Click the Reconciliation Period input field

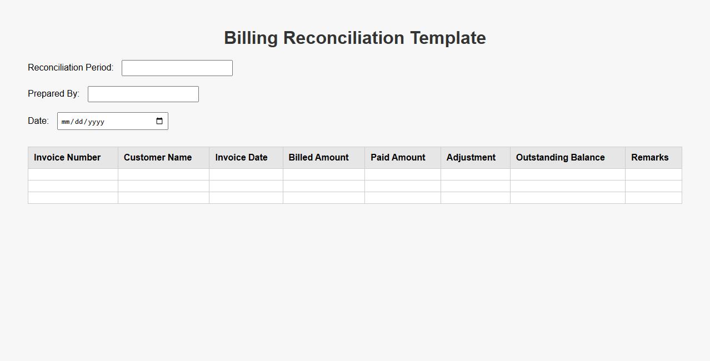click(177, 68)
